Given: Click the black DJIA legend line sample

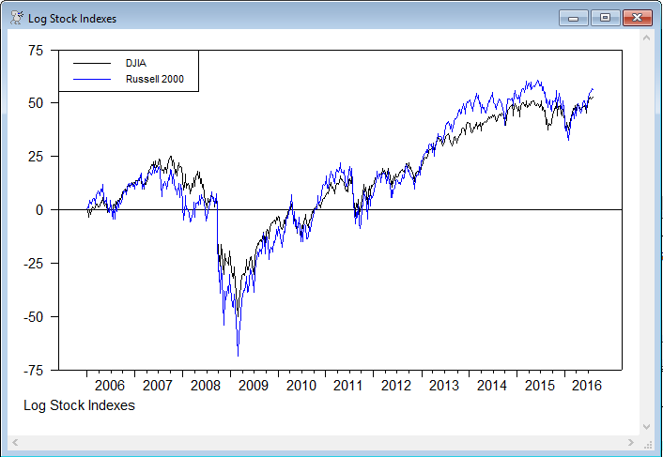Looking at the screenshot, I should click(93, 64).
